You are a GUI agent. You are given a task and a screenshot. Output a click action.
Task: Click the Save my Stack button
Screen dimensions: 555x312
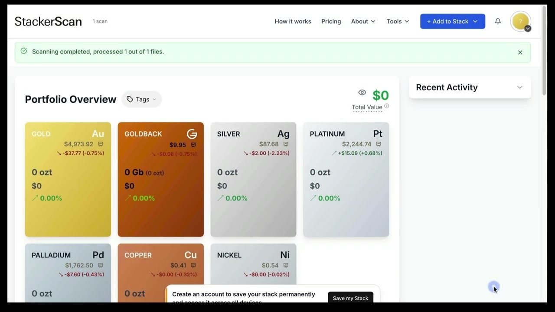click(x=350, y=298)
